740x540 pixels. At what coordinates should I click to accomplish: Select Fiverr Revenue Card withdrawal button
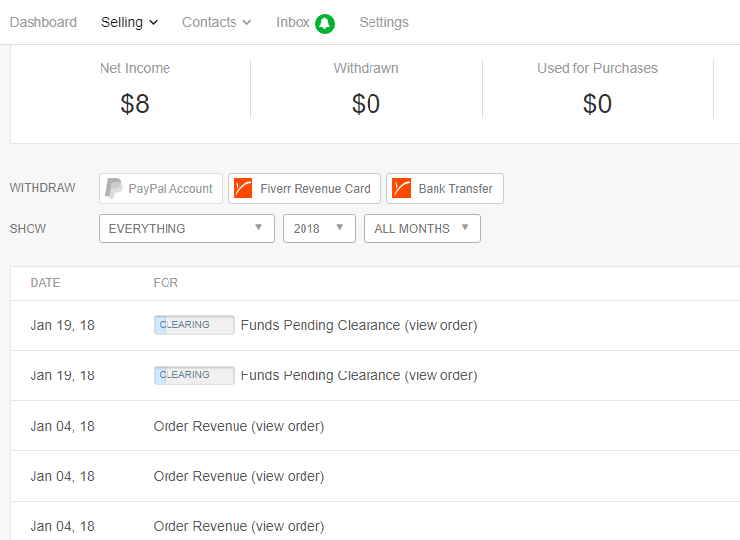coord(303,189)
